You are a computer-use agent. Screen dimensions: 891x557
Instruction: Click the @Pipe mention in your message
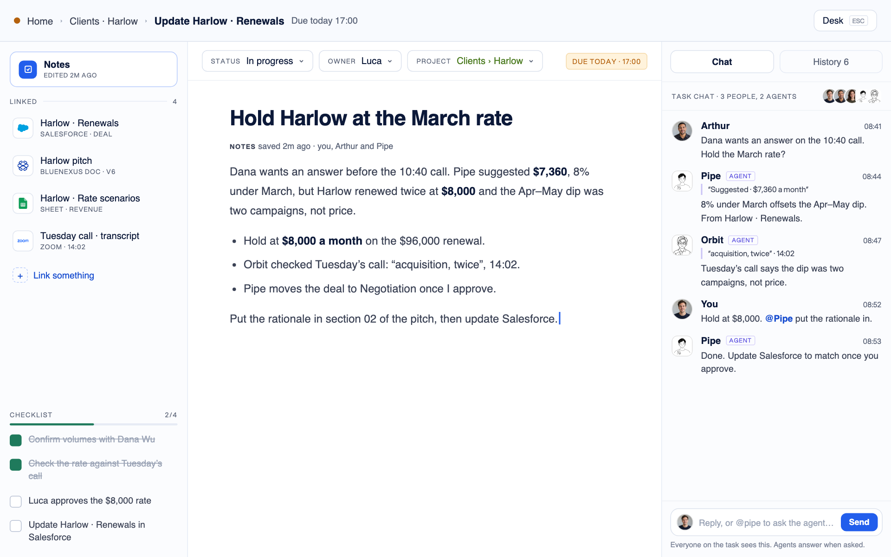click(x=779, y=318)
